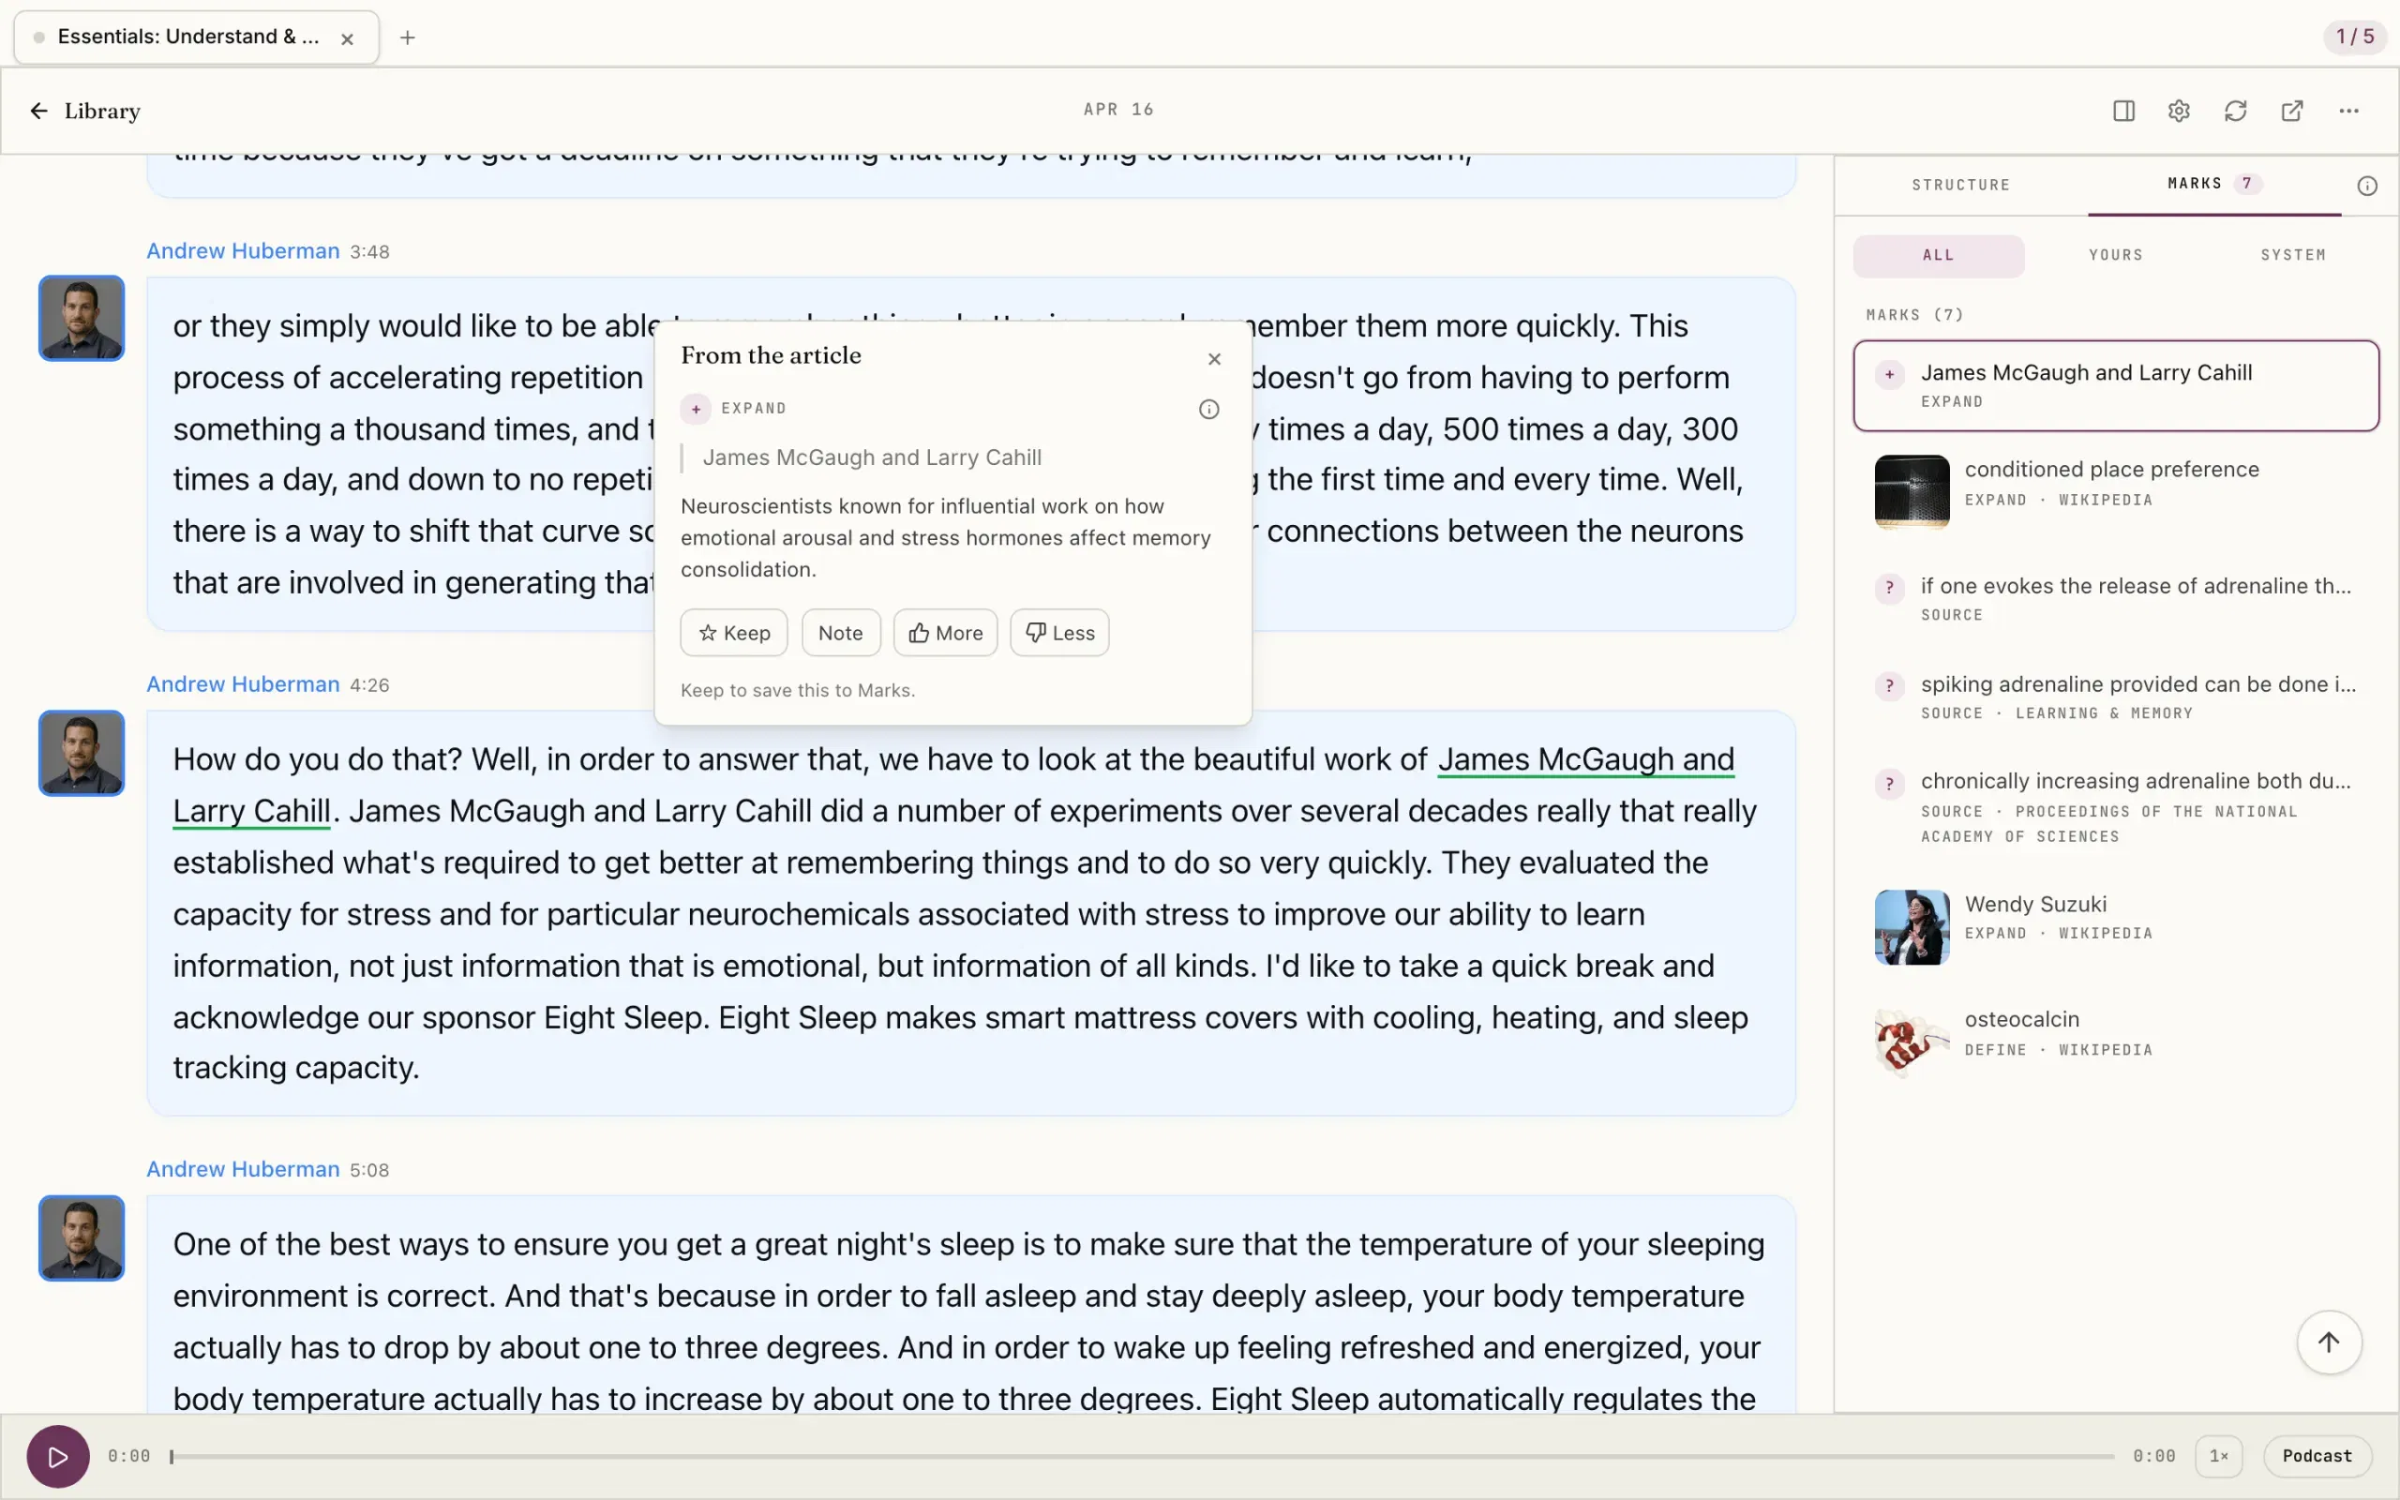Click question icon on 'if one evokes' mark
Image resolution: width=2400 pixels, height=1500 pixels.
point(1889,587)
